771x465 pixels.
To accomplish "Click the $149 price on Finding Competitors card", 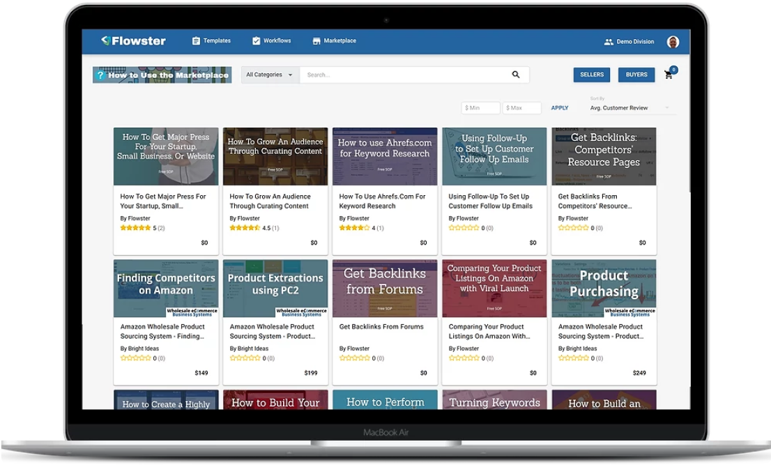I will (201, 373).
